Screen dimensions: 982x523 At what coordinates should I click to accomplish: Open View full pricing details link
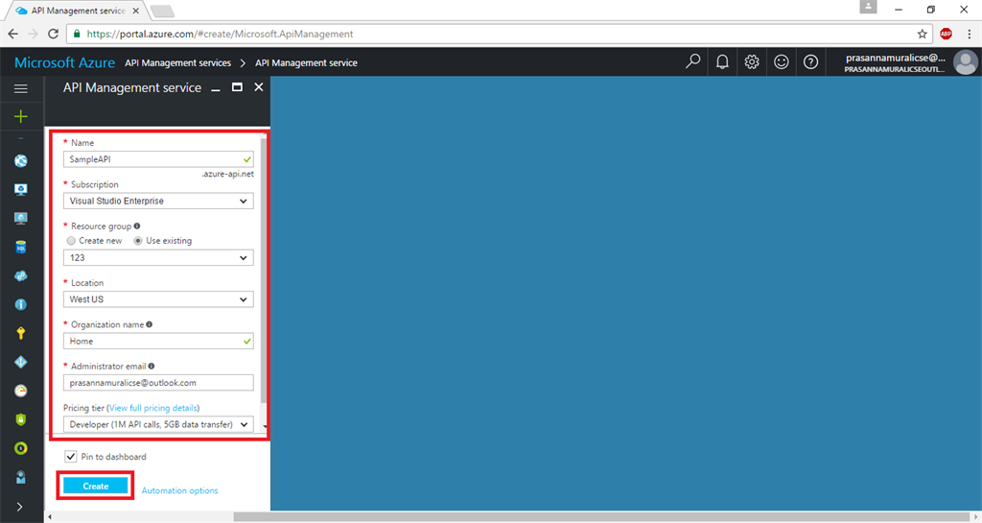[153, 408]
